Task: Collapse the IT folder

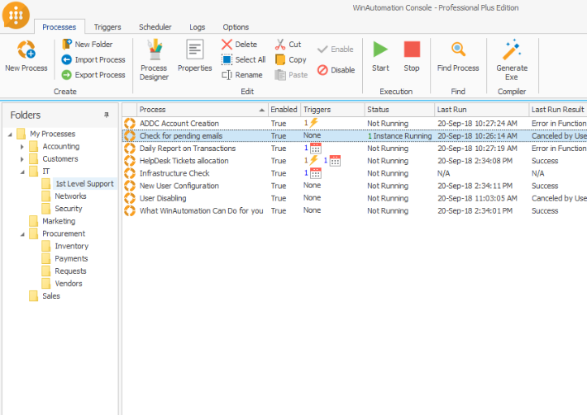Action: [22, 172]
